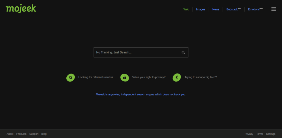The width and height of the screenshot is (282, 138).
Task: Open the Products footer link
Action: pos(21,134)
